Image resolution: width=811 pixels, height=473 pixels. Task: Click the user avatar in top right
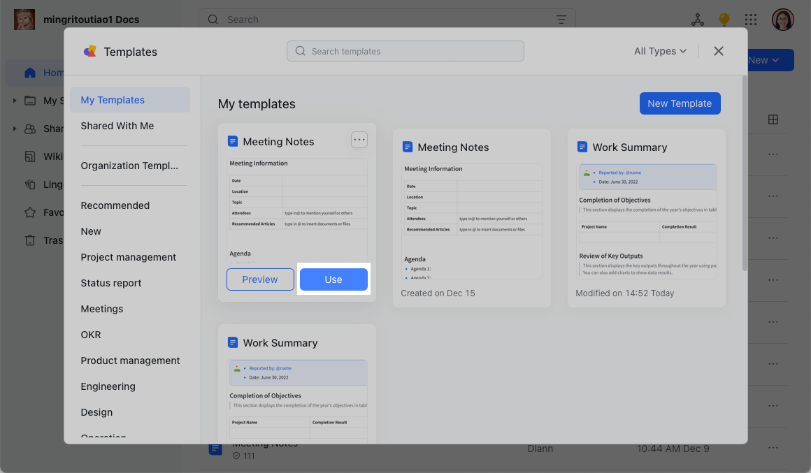point(782,20)
